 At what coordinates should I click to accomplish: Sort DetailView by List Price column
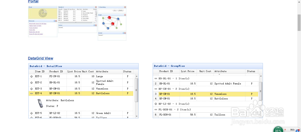click(x=74, y=71)
